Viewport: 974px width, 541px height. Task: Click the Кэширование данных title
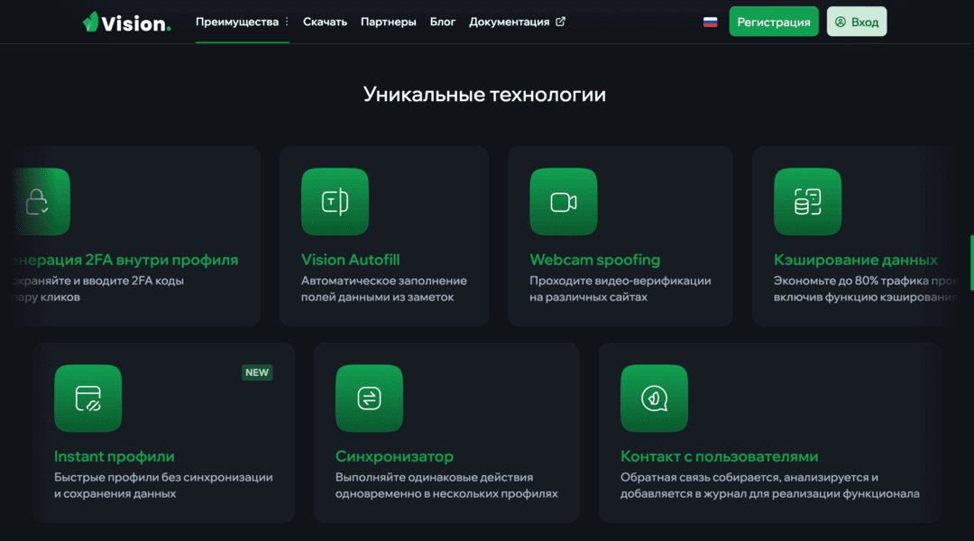[855, 260]
